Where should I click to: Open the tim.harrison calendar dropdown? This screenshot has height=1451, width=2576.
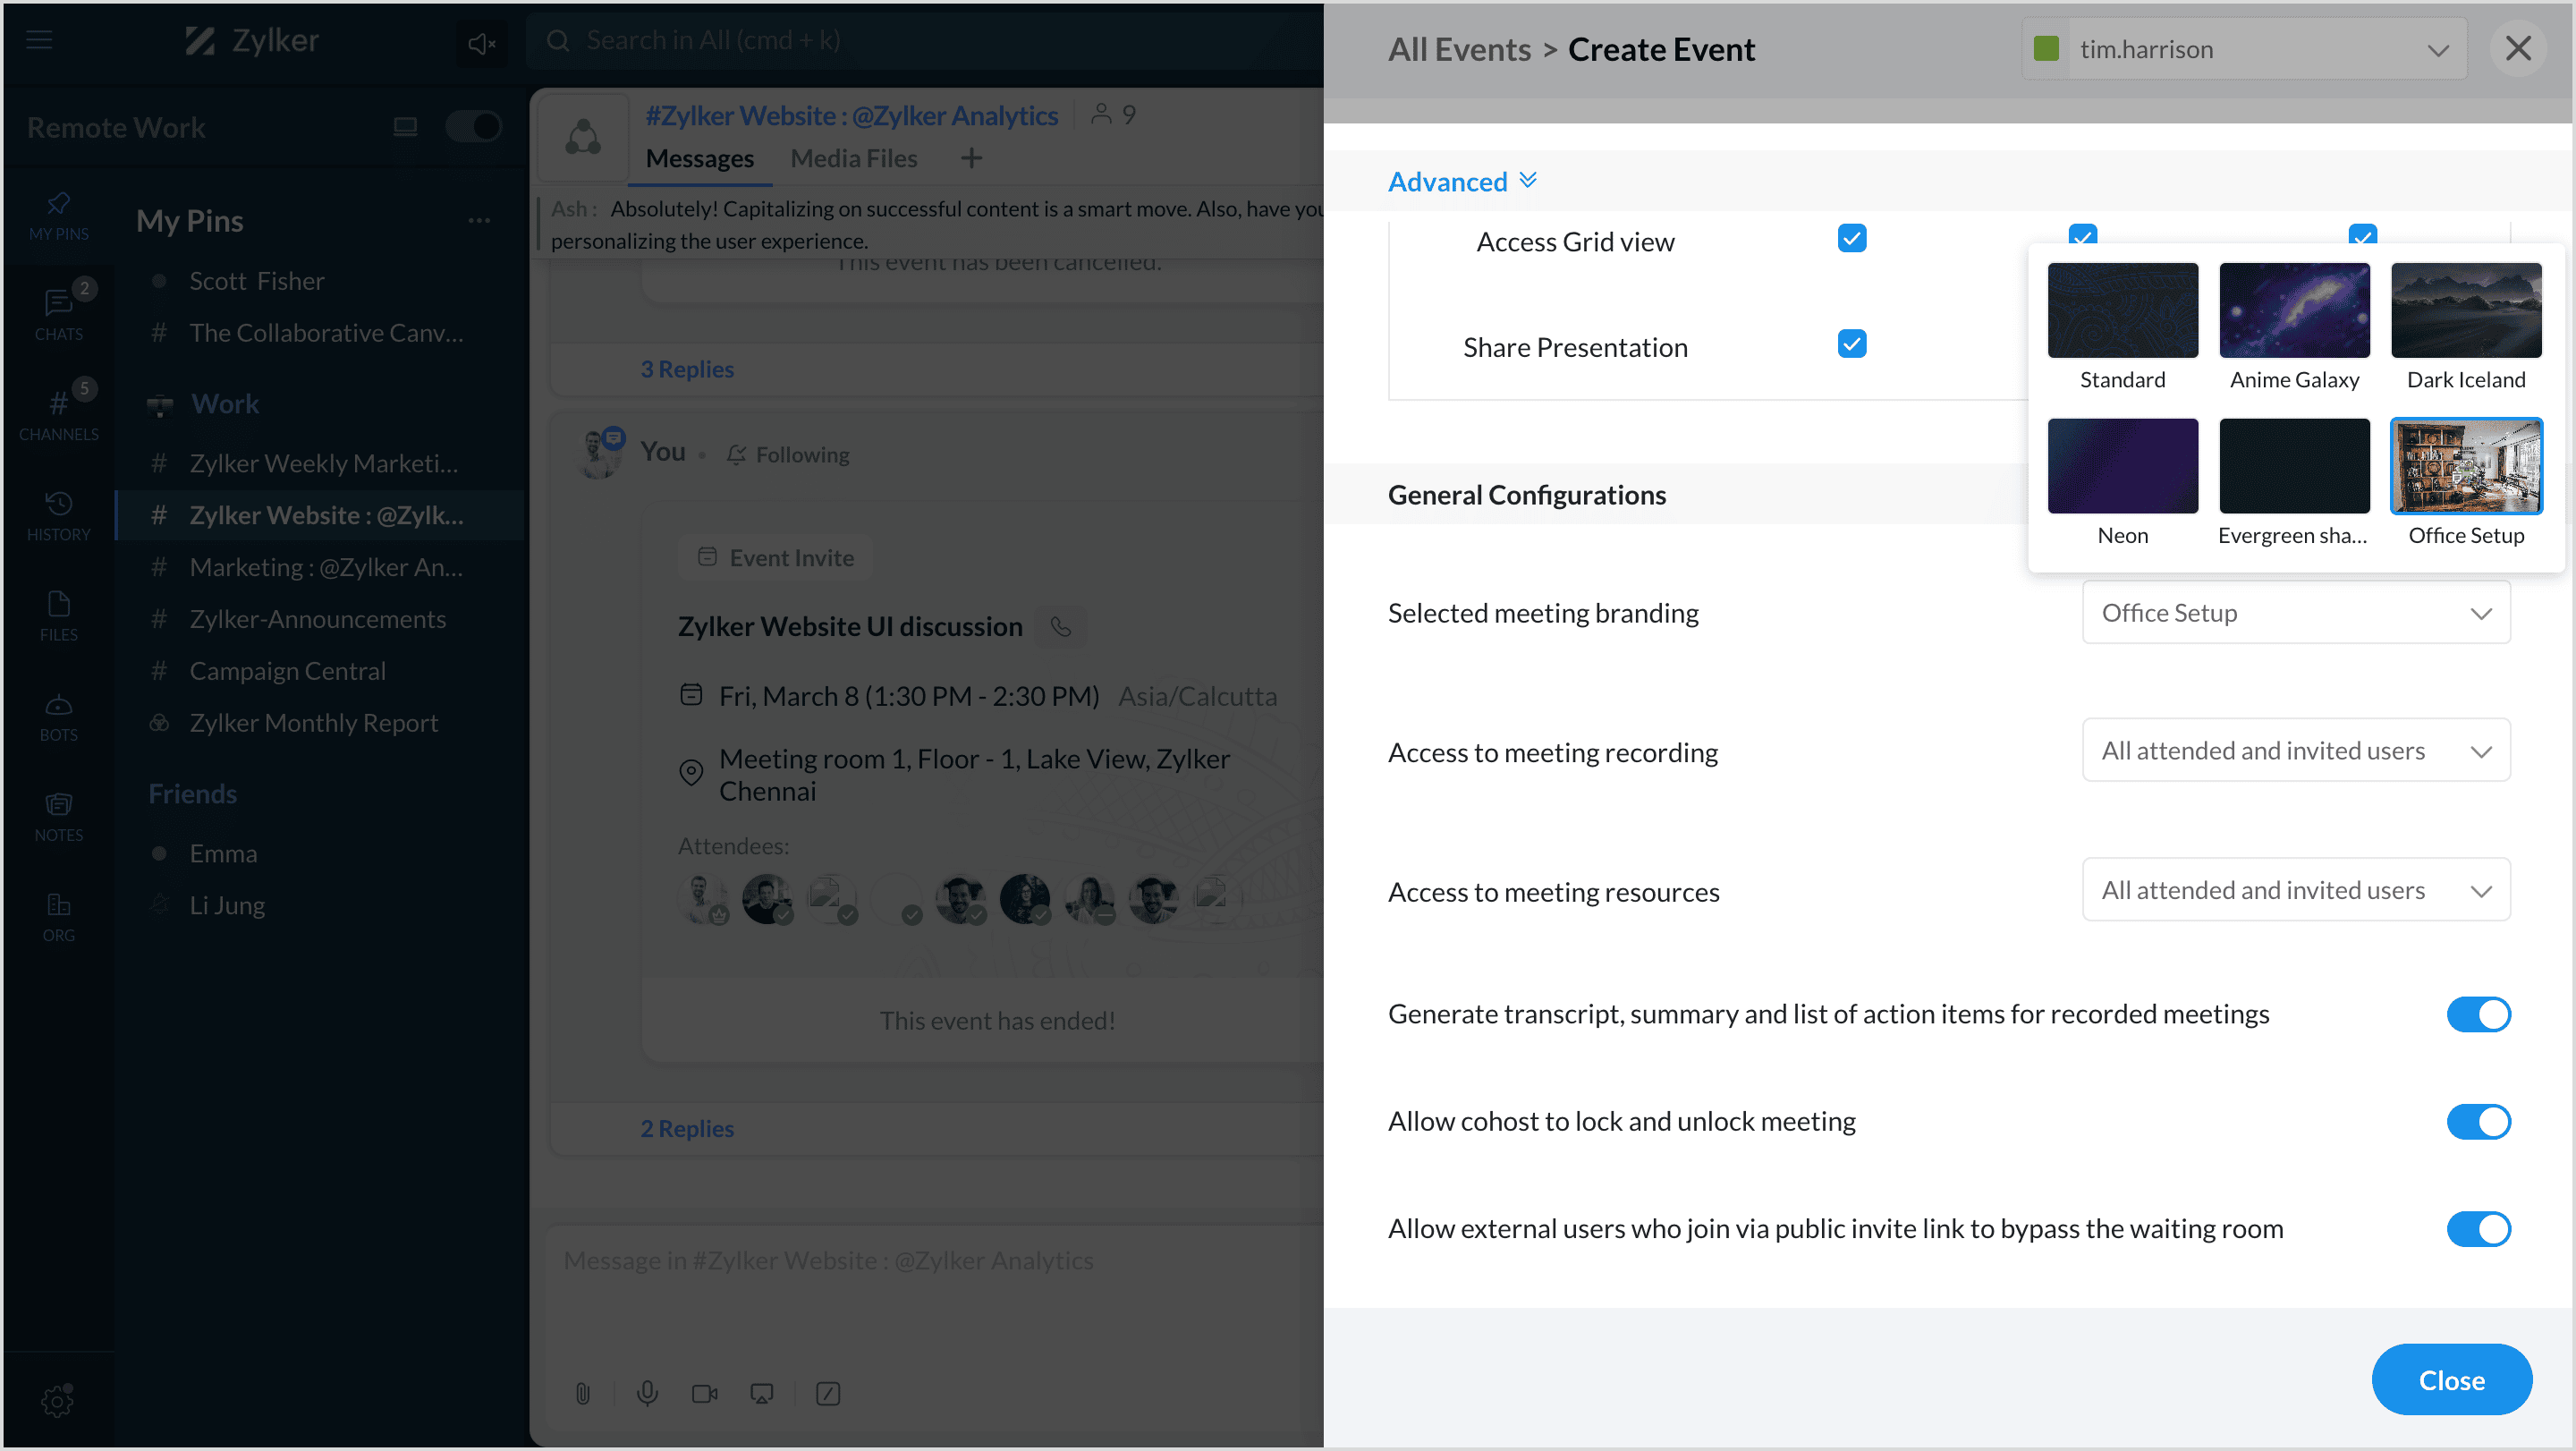pos(2244,49)
